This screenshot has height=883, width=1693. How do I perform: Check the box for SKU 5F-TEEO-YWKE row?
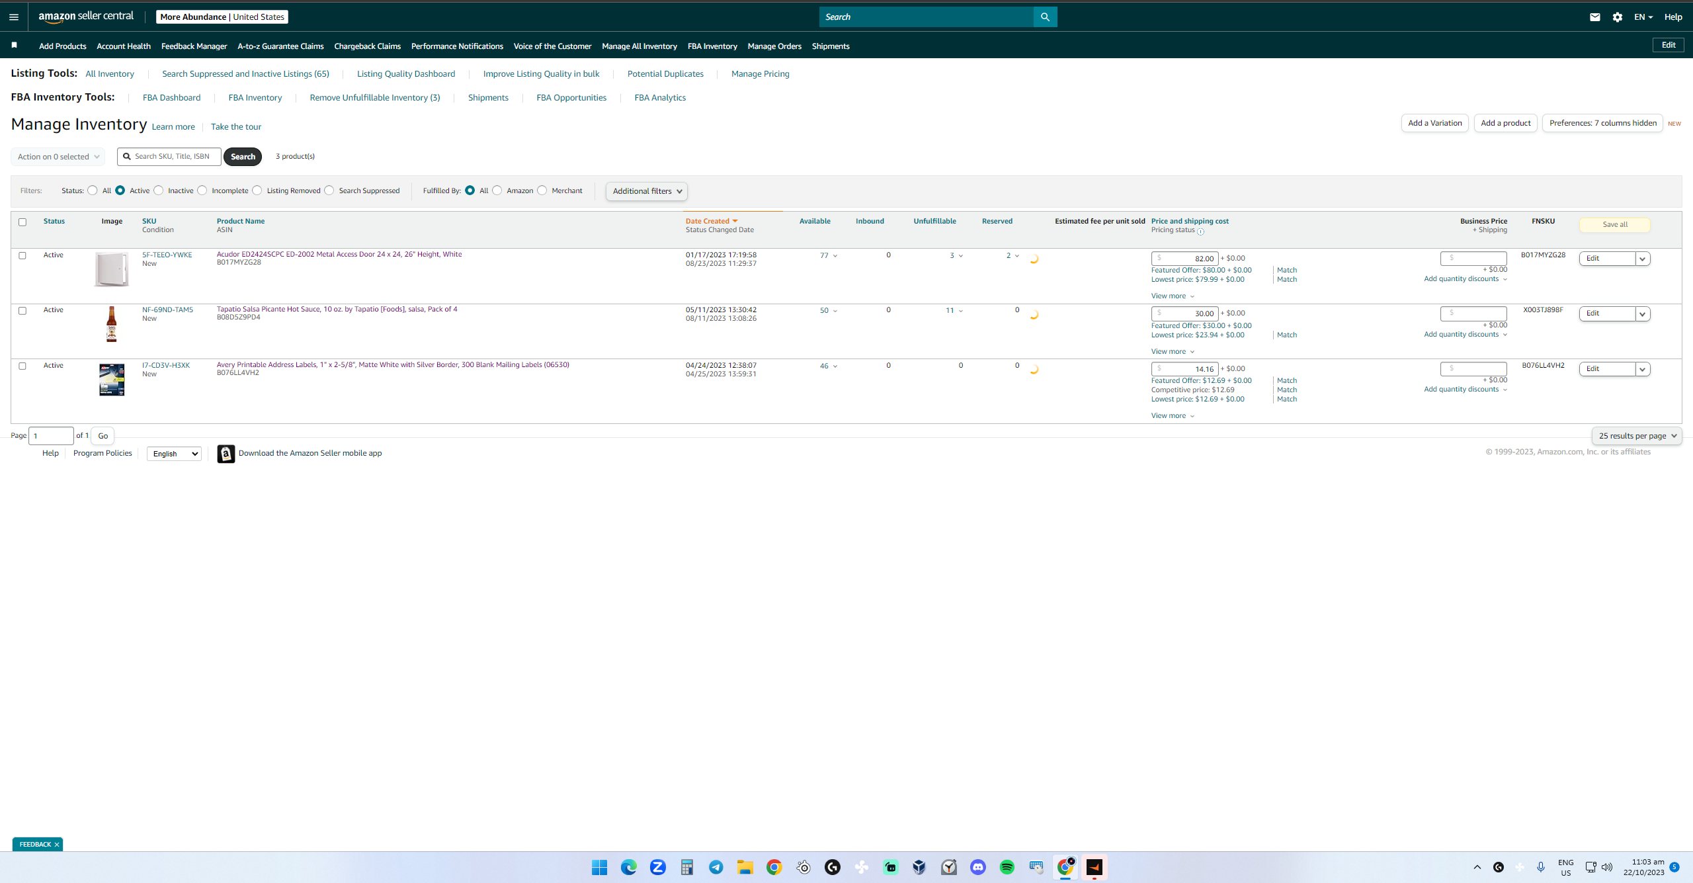pyautogui.click(x=22, y=255)
